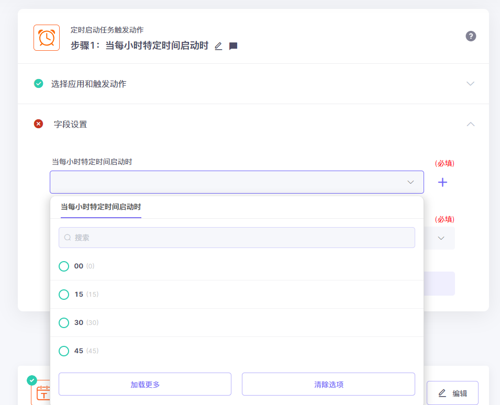The image size is (500, 405).
Task: Click the 清除选项 button
Action: [x=328, y=384]
